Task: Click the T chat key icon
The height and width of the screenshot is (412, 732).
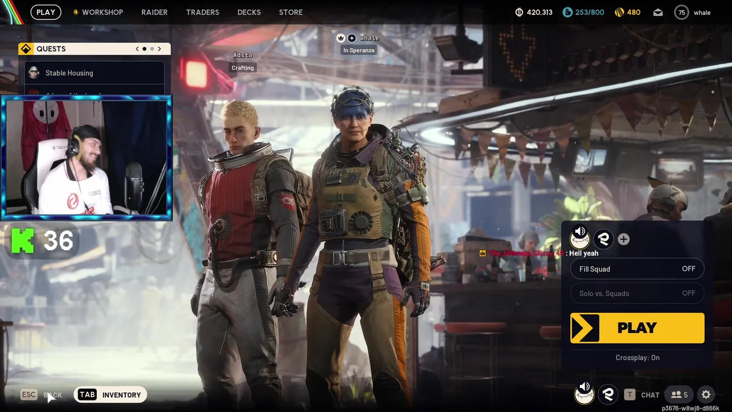Action: (630, 394)
